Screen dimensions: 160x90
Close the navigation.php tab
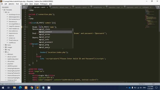coord(104,7)
